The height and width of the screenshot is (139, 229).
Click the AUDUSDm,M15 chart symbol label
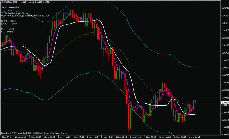(x=10, y=3)
